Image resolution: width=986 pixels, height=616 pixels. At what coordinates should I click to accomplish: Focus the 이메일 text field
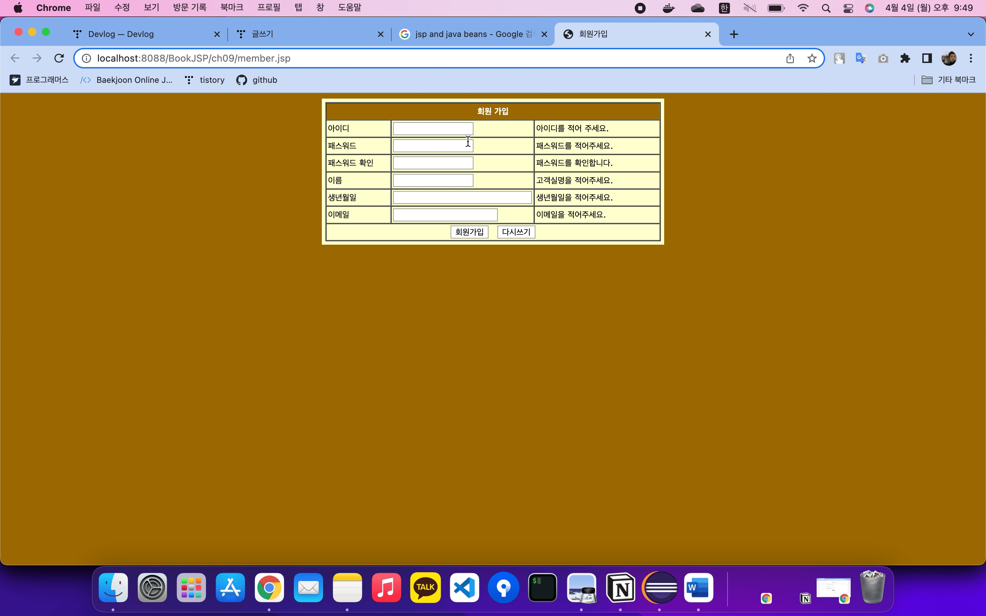point(445,215)
